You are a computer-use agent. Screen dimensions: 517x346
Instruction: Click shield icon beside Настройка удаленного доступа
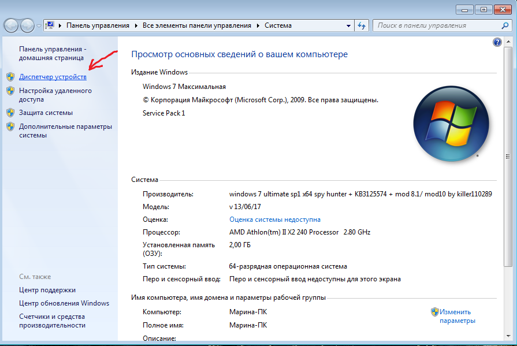10,91
